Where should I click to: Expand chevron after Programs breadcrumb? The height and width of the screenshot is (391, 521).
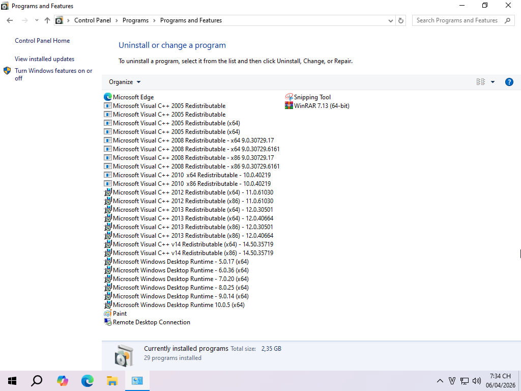155,20
